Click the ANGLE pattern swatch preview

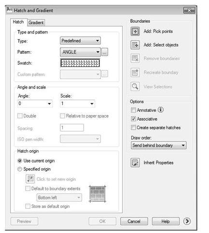[x=80, y=63]
